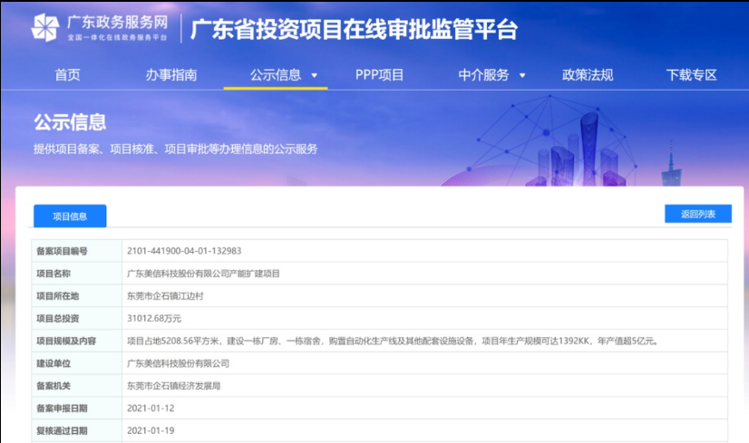The width and height of the screenshot is (749, 443).
Task: Click the 复核通过日期 value 2021-01-19
Action: (150, 431)
